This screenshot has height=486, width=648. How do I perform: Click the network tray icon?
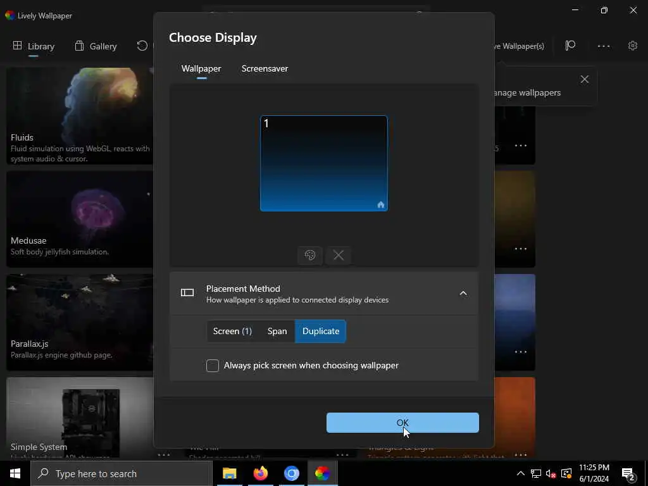(535, 473)
